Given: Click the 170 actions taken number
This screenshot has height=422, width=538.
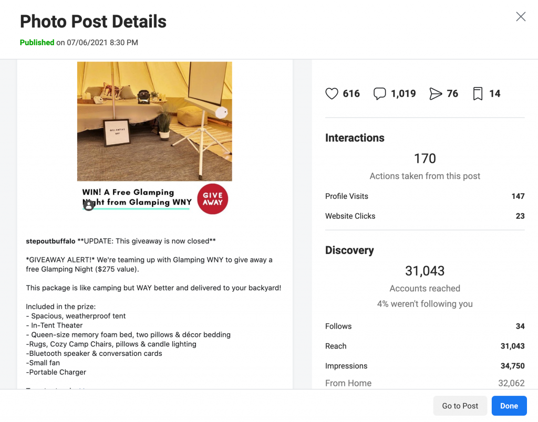Looking at the screenshot, I should pyautogui.click(x=425, y=159).
